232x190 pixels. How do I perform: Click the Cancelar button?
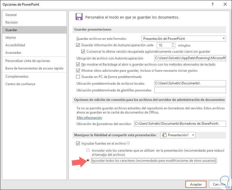click(x=219, y=184)
